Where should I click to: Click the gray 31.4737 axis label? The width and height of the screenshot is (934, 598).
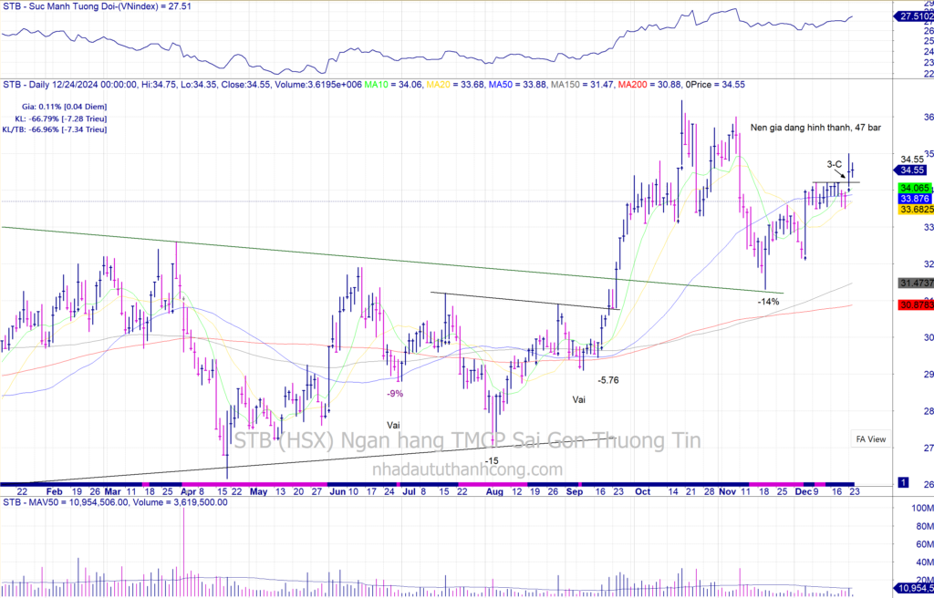tap(915, 284)
